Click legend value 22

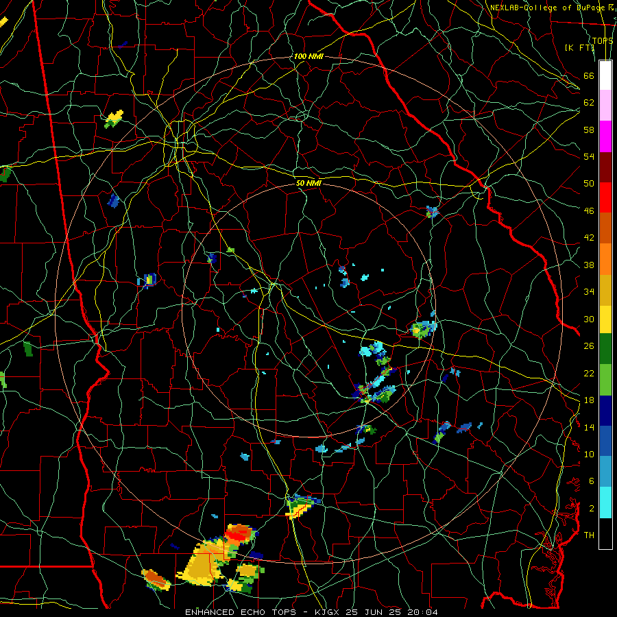tap(589, 373)
